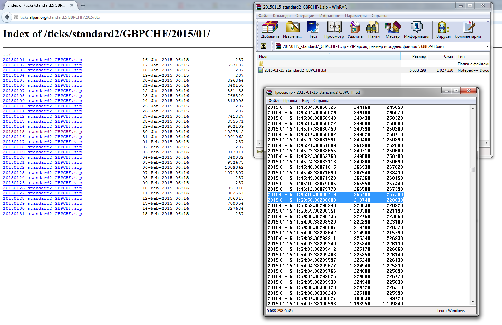The width and height of the screenshot is (502, 325).
Task: Open the Команды menu in WinRAR
Action: (x=281, y=16)
